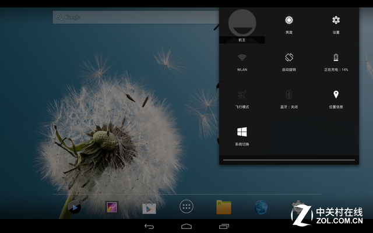
Task: Open the brightness (亮度) quick setting
Action: [289, 24]
